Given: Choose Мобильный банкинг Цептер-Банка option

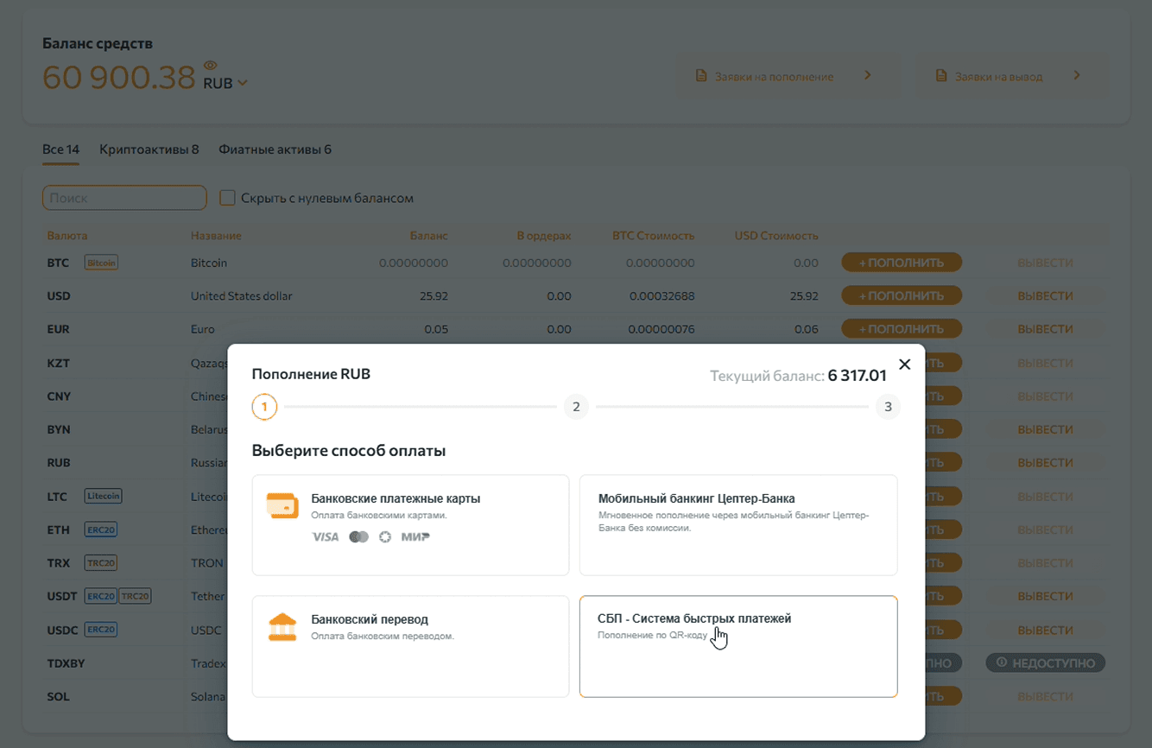Looking at the screenshot, I should [738, 525].
